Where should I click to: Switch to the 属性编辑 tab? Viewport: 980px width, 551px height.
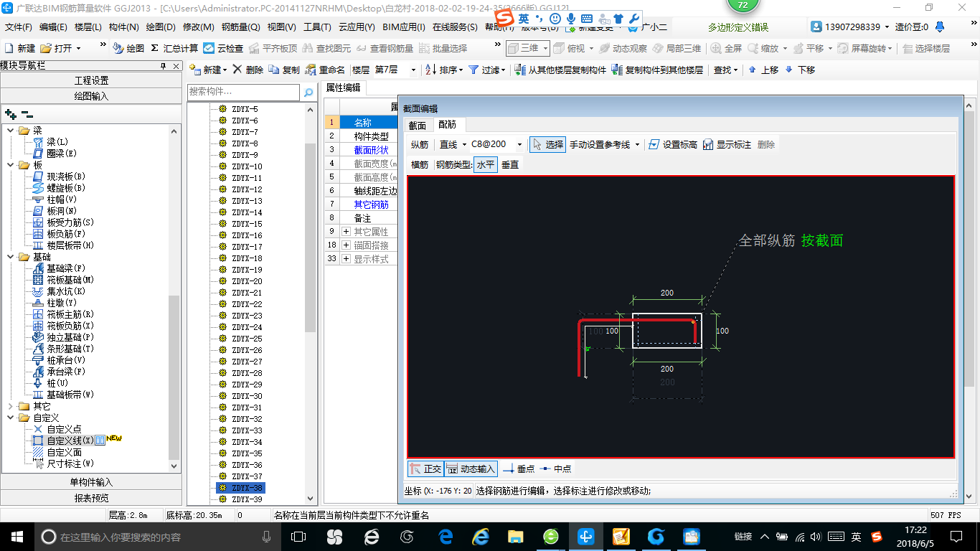coord(343,88)
